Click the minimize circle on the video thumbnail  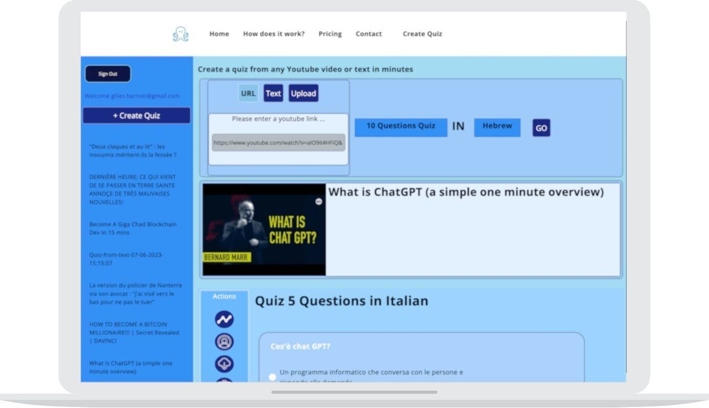[318, 202]
